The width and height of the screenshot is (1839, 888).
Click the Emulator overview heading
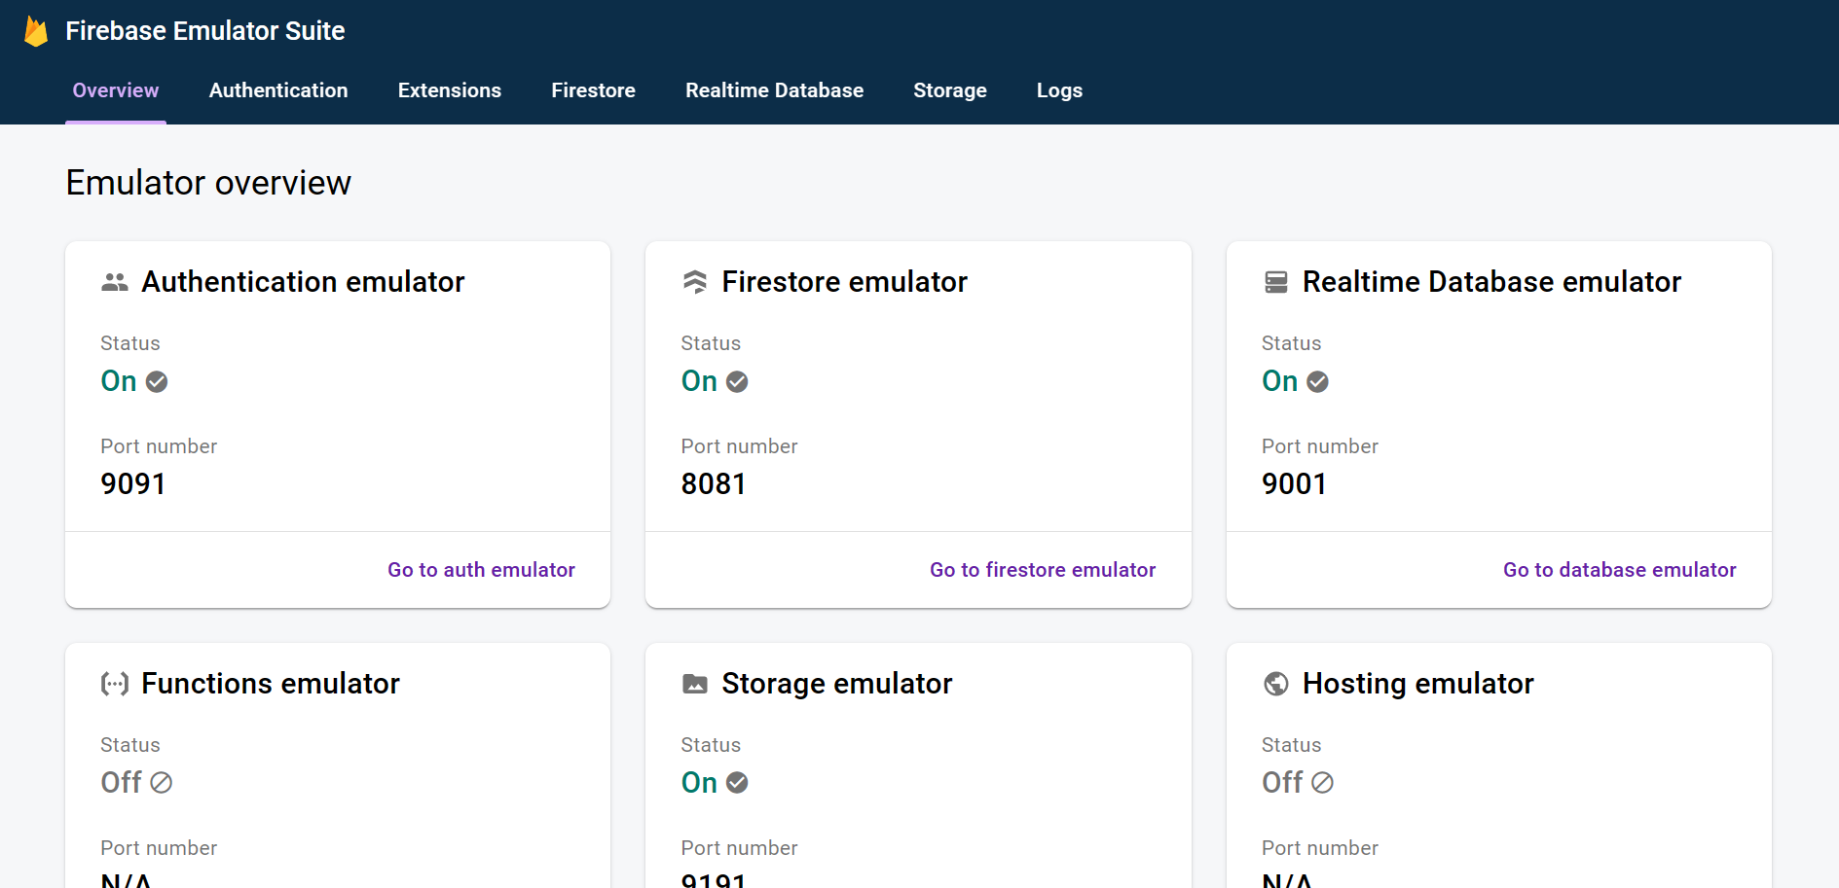tap(208, 183)
